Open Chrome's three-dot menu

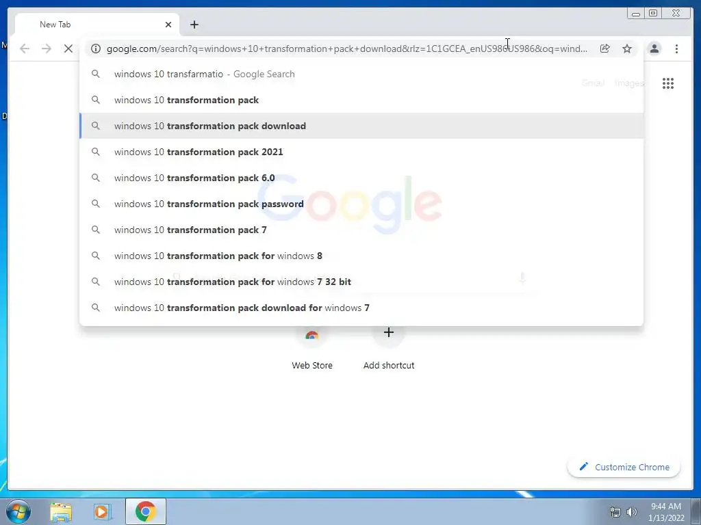click(x=676, y=49)
